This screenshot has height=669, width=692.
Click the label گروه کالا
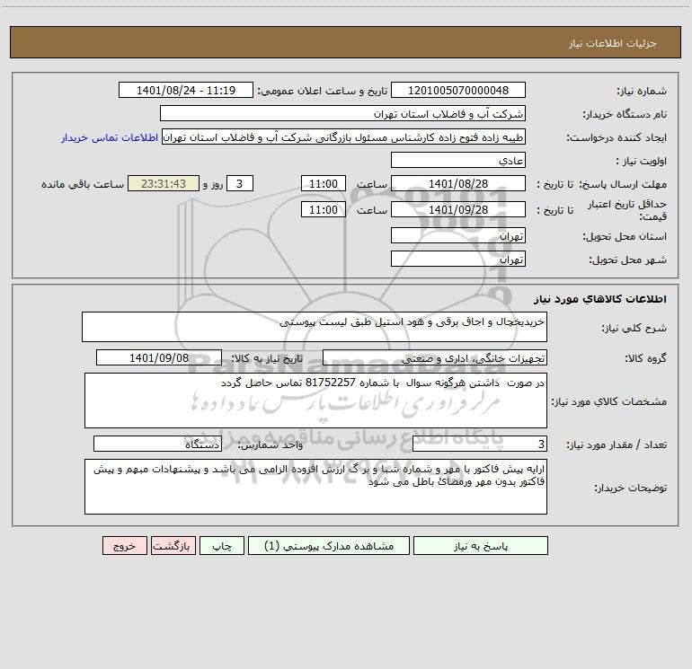(645, 358)
